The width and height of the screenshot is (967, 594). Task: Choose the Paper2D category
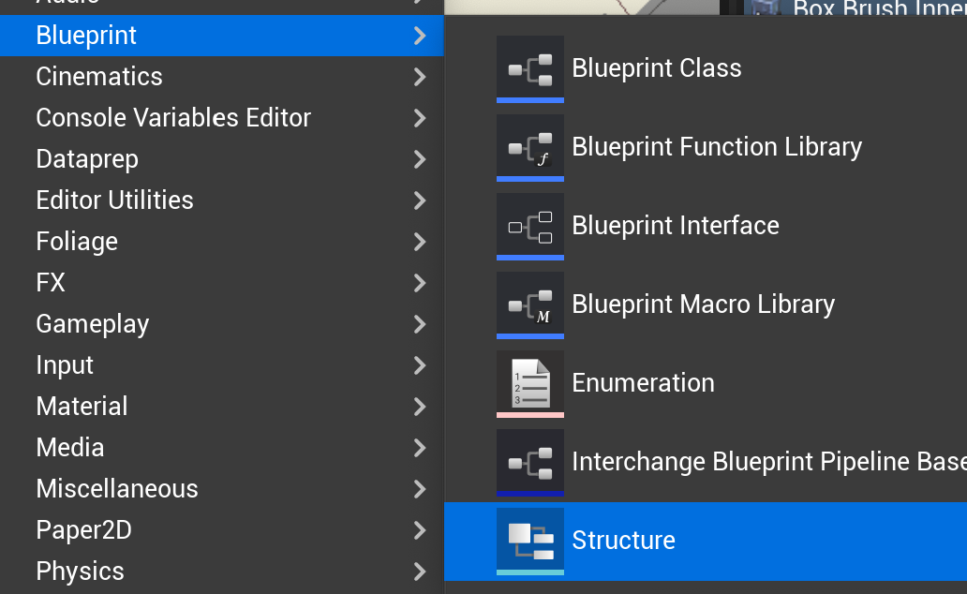83,530
